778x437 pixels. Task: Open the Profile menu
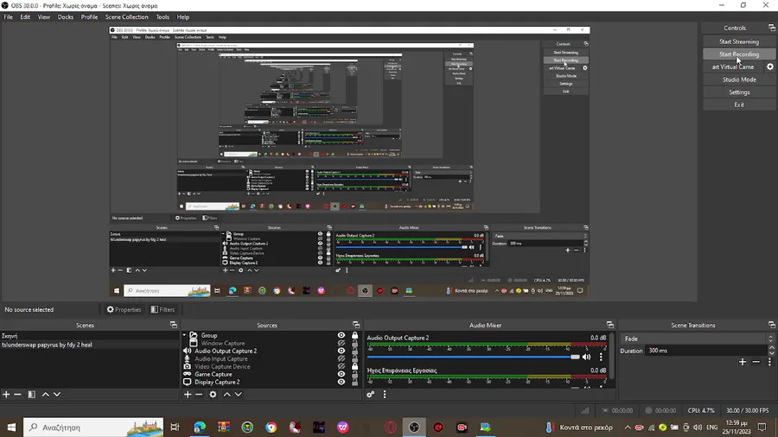[89, 17]
